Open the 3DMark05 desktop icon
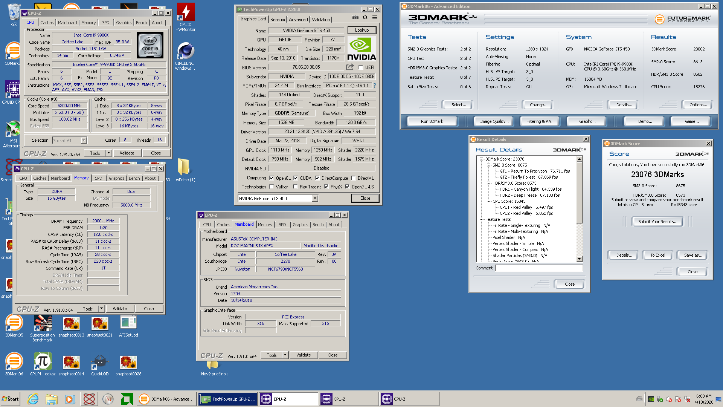This screenshot has height=407, width=723. pos(14,326)
